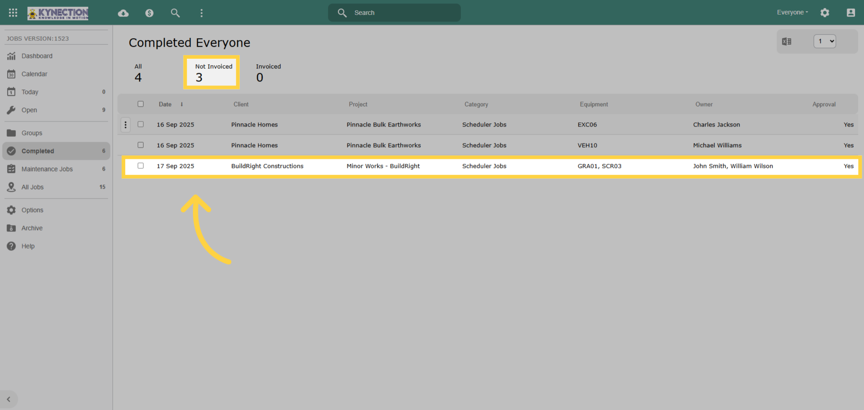This screenshot has width=864, height=410.
Task: Click the 'John Smith, William Wilson' cell
Action: [x=733, y=166]
